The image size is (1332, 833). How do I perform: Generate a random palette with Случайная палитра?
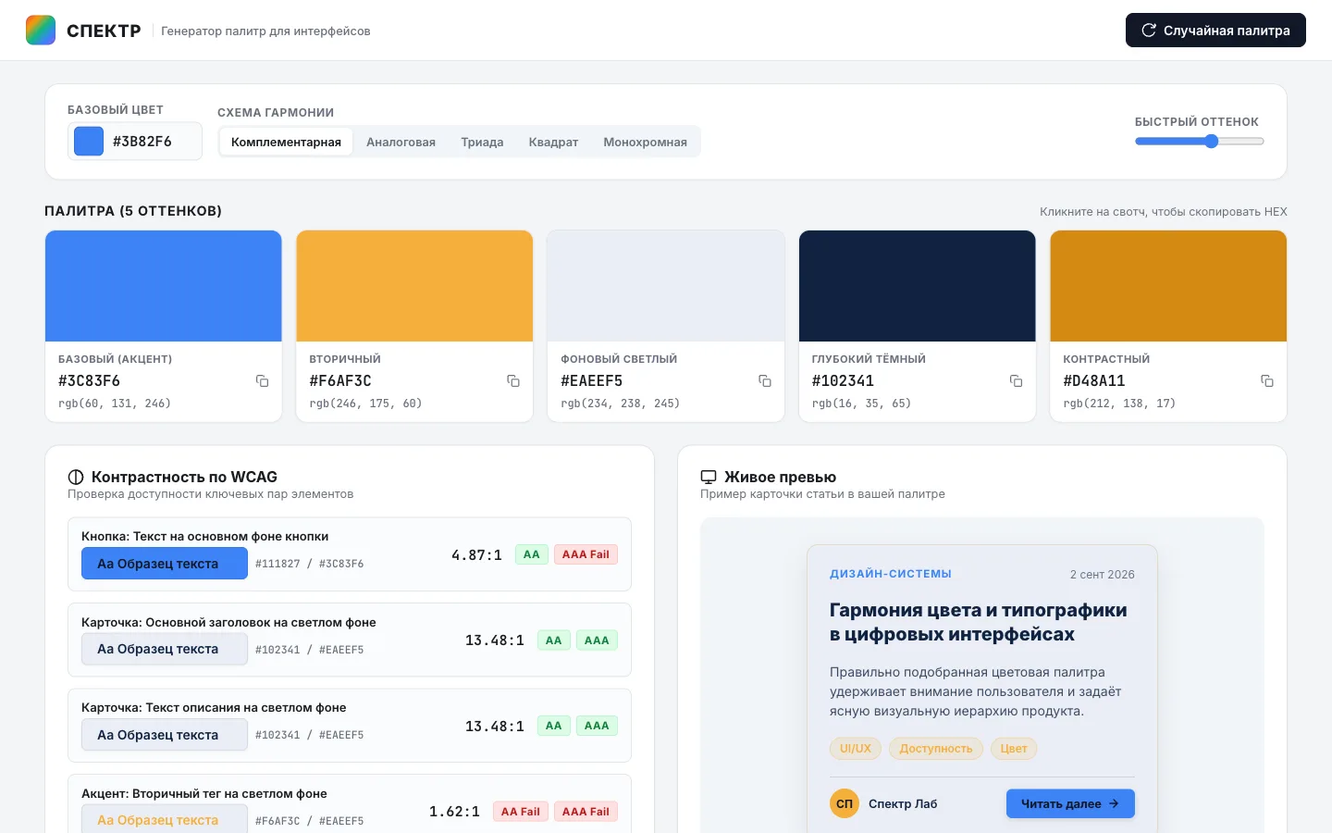tap(1215, 31)
